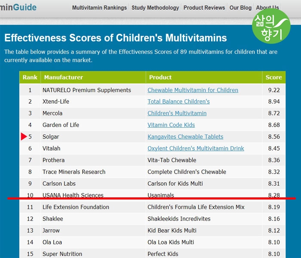The width and height of the screenshot is (301, 258).
Task: Select the 8.12 score cell
Action: (274, 230)
